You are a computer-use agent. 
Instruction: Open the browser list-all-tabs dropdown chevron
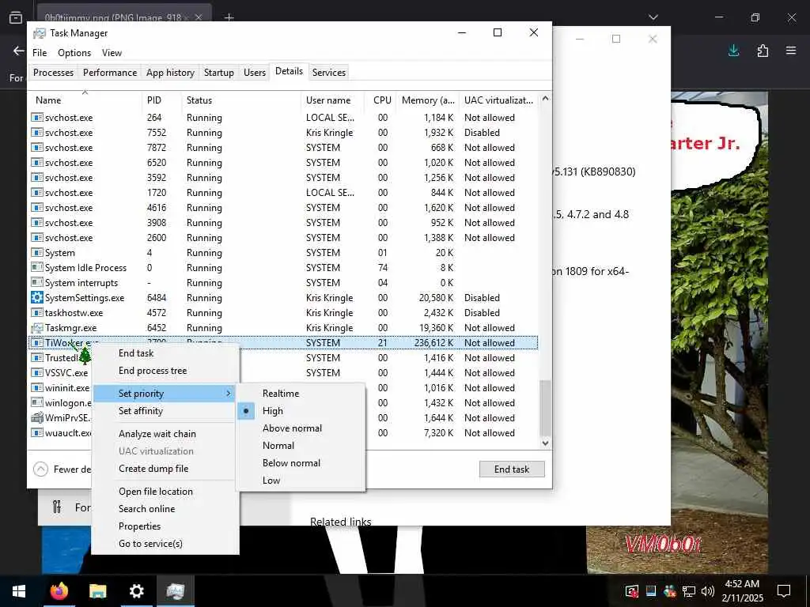653,17
